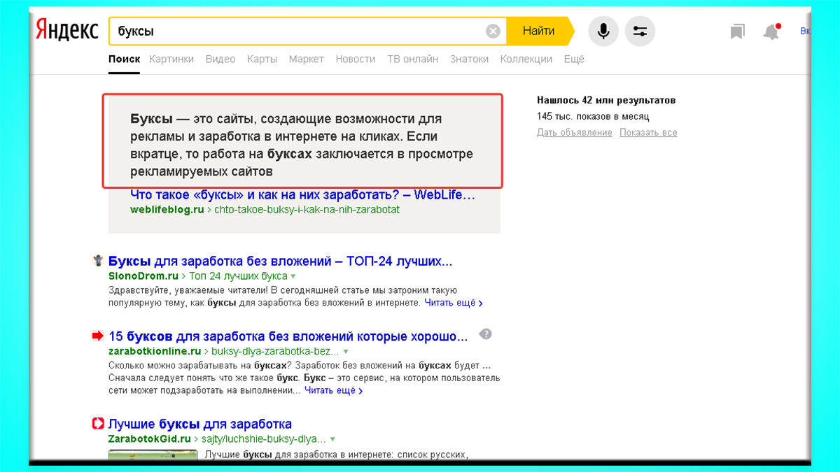Viewport: 840px width, 472px height.
Task: Open the Коллекции tab
Action: 526,59
